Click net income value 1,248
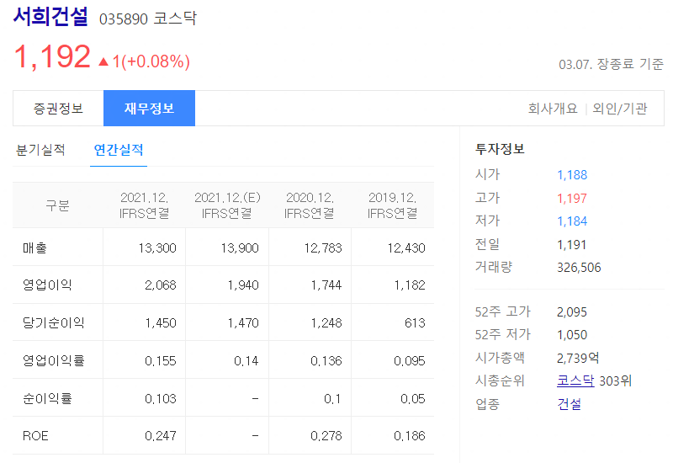673x463 pixels. pos(326,323)
